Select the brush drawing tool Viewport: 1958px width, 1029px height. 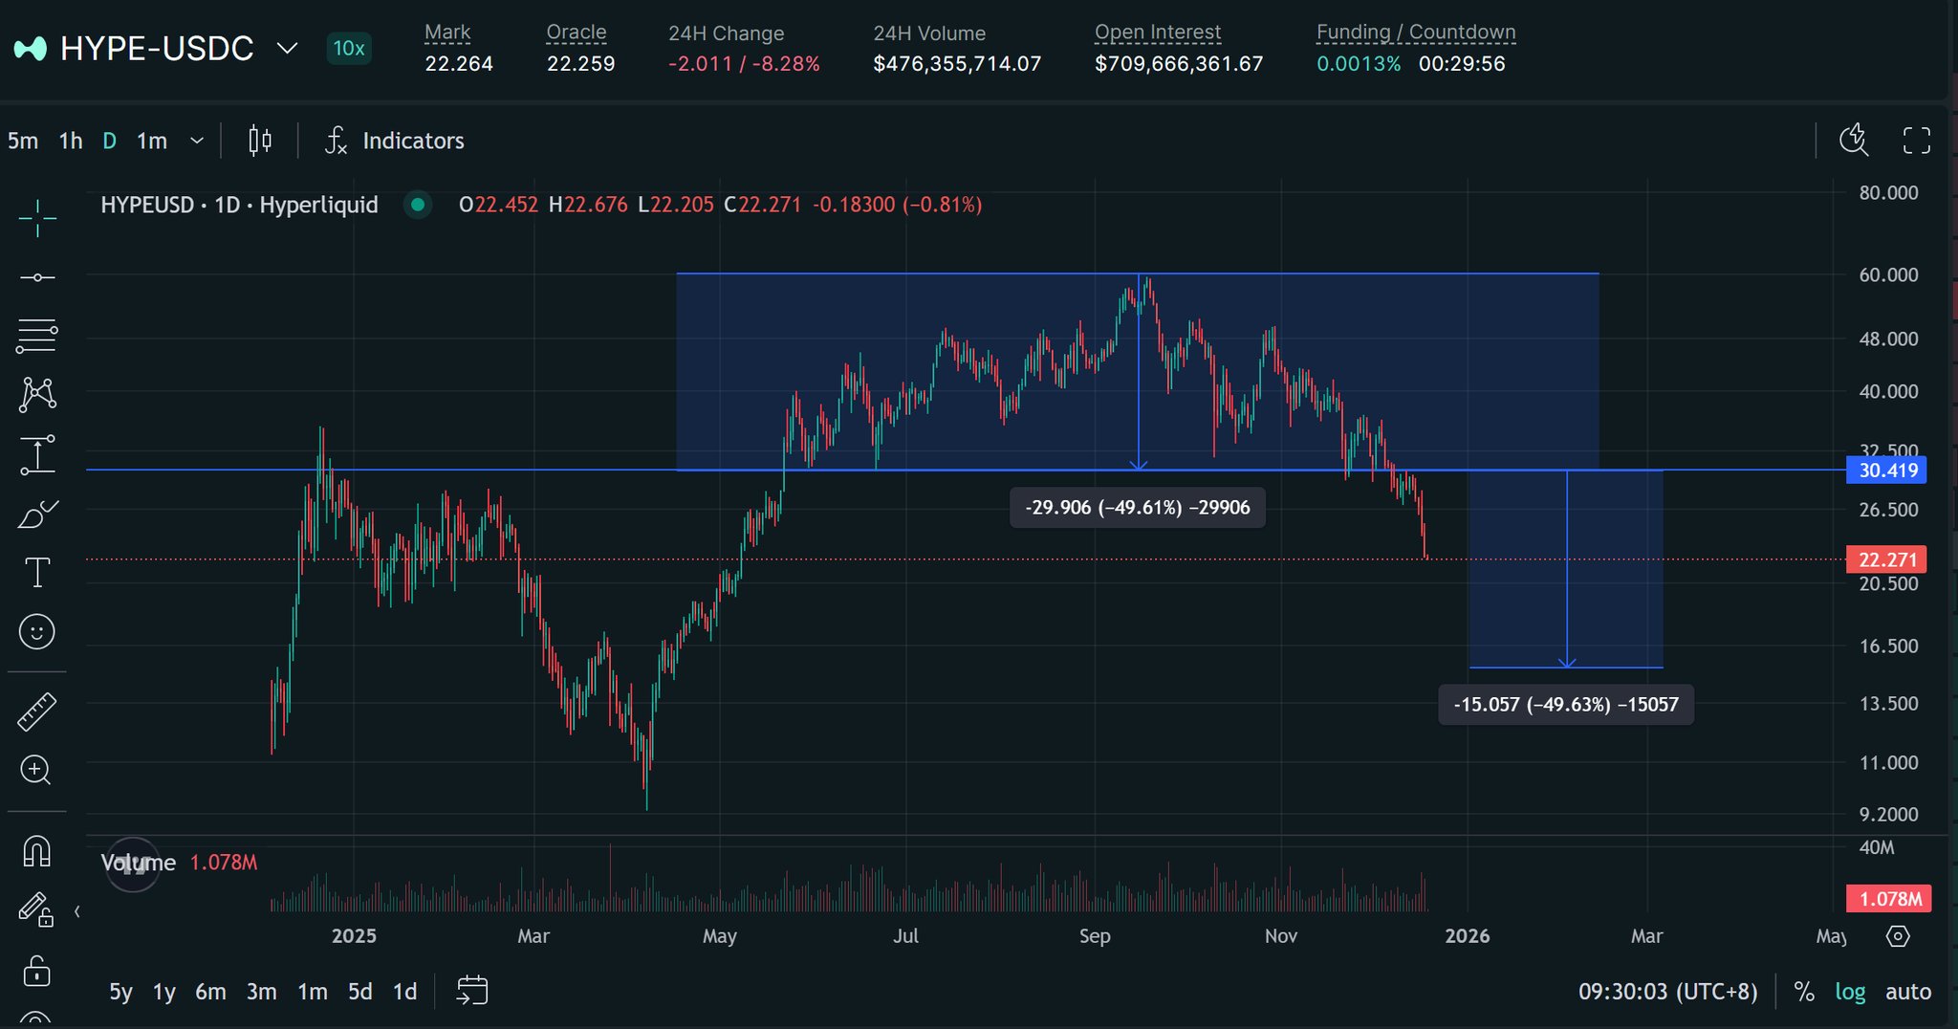click(x=37, y=514)
